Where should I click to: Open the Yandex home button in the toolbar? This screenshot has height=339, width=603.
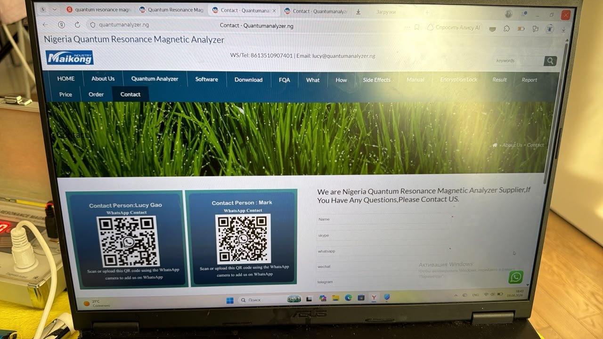(61, 24)
